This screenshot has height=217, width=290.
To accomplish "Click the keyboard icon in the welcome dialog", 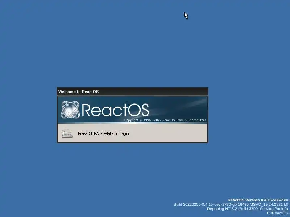I will pos(67,133).
